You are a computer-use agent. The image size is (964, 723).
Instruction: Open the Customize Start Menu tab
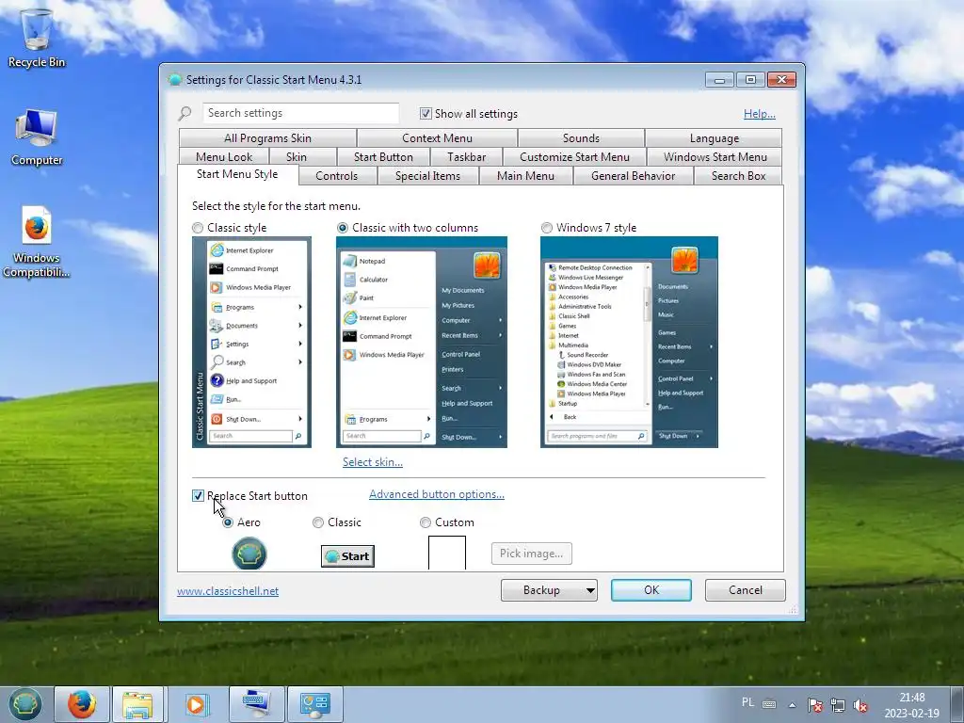click(x=574, y=157)
